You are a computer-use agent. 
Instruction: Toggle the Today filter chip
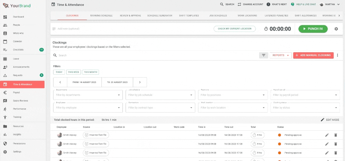[x=59, y=72]
